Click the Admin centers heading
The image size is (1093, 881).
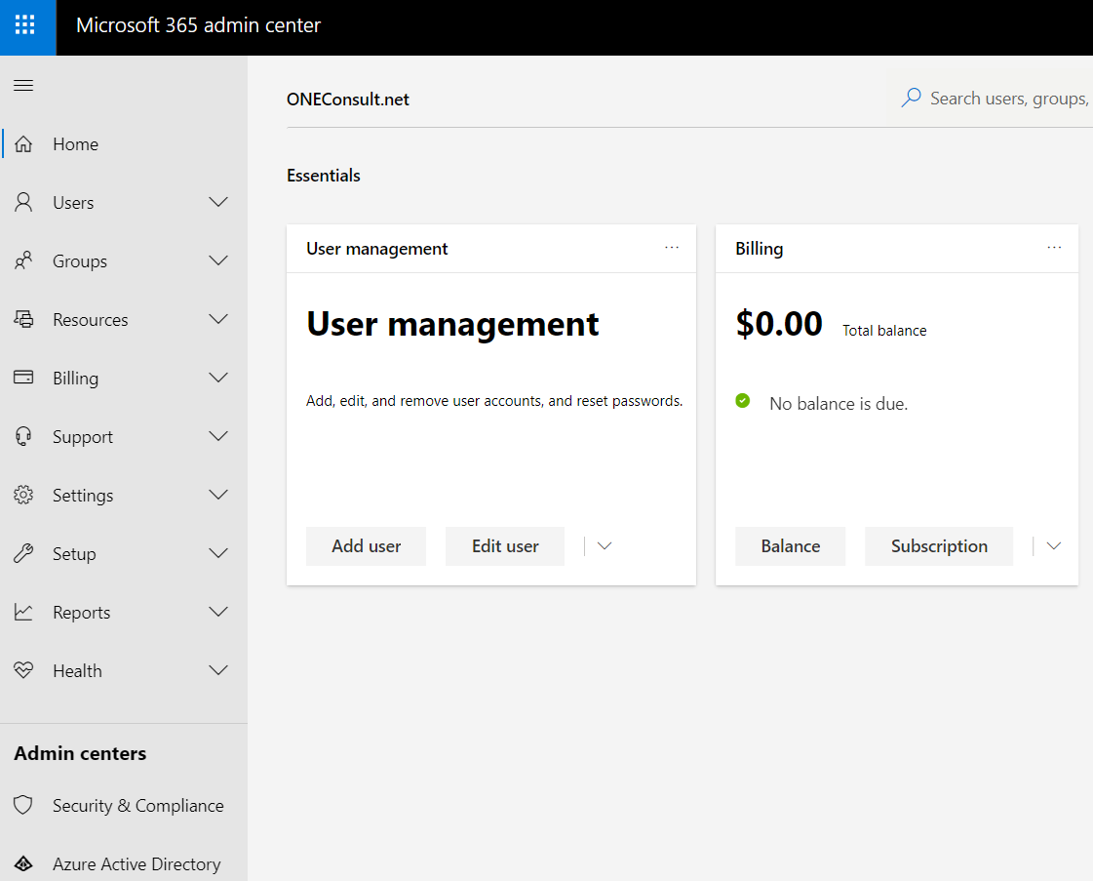click(80, 753)
